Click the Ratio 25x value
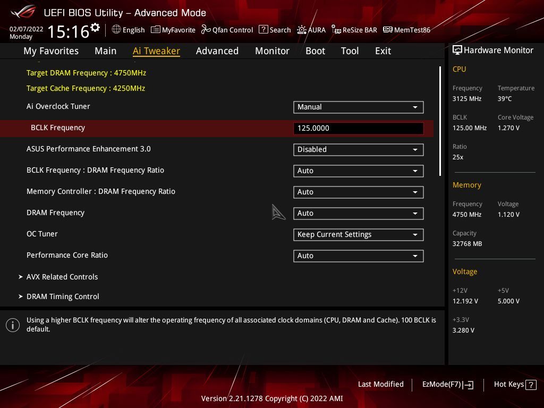 (458, 157)
